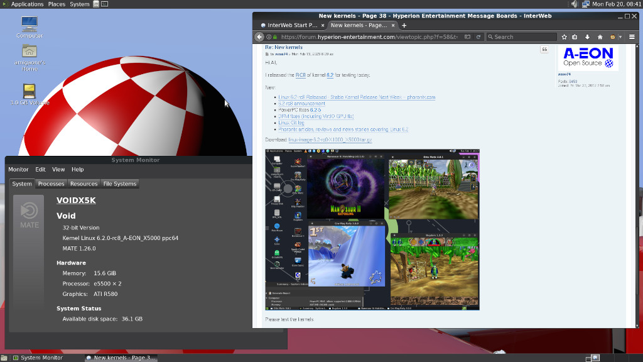This screenshot has height=362, width=643.
Task: Launch the terminal from top panel icon
Action: pyautogui.click(x=105, y=4)
